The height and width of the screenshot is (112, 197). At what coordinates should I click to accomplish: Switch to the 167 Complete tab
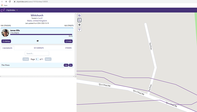(x=39, y=48)
